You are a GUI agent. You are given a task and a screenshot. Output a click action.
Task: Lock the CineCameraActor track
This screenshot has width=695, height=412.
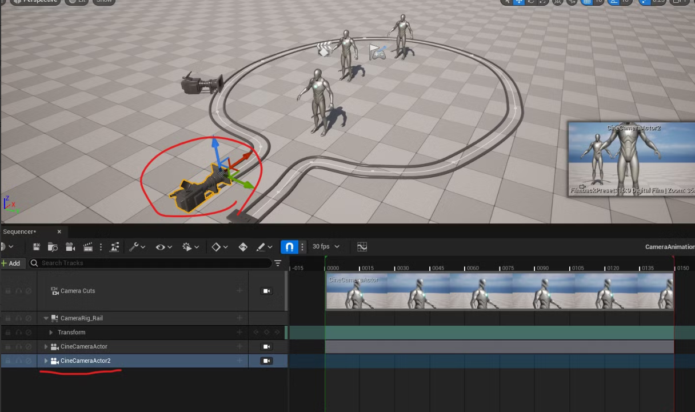coord(8,347)
